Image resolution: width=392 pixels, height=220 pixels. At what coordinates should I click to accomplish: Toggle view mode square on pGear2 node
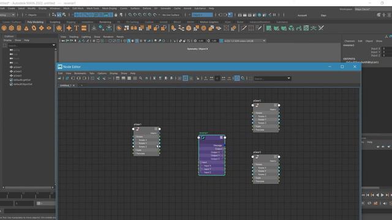coord(276,105)
